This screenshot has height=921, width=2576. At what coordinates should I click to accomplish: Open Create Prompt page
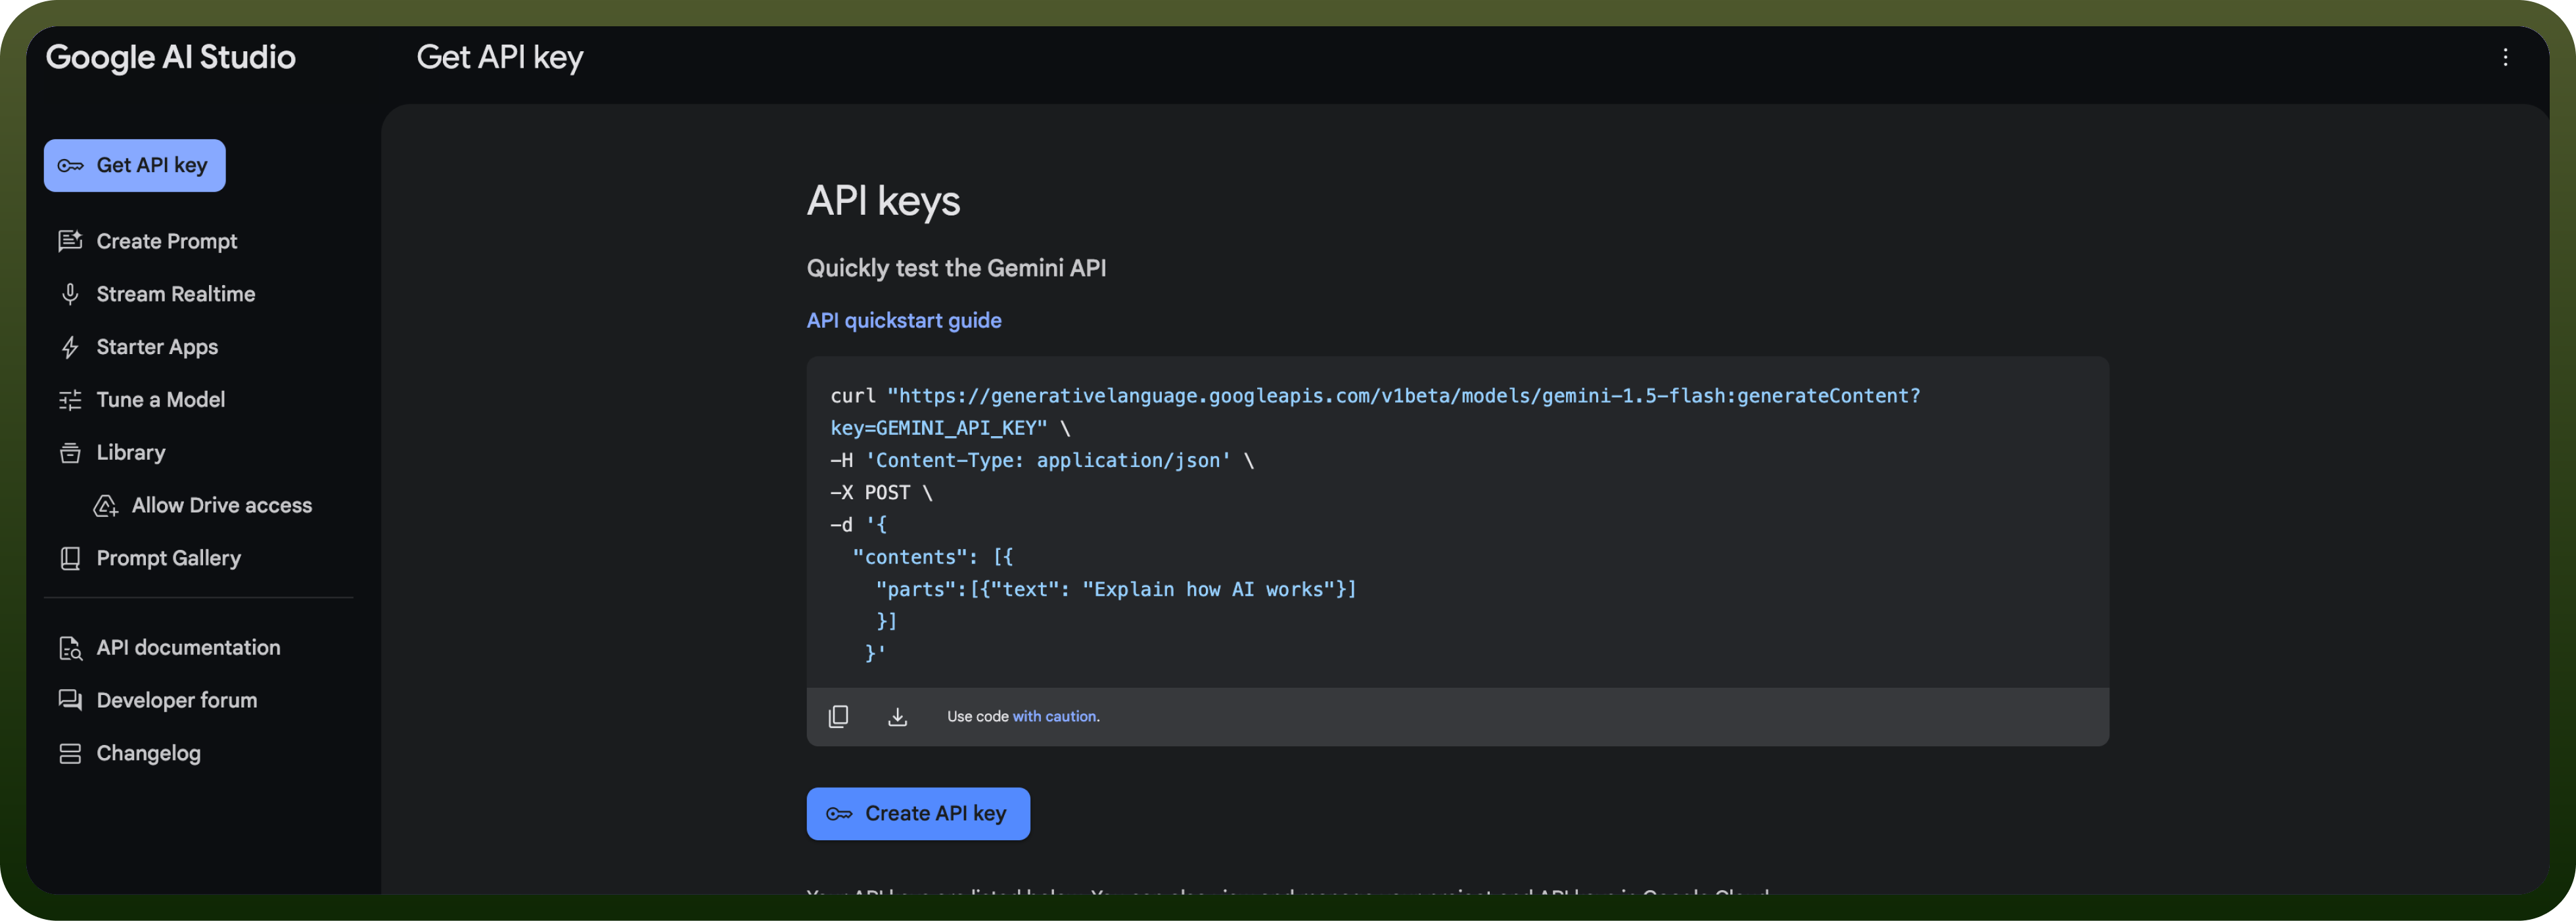167,241
